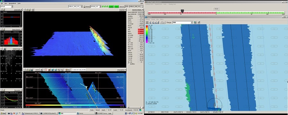Expand the EM3000_470 echo sounder dropdown

point(100,6)
